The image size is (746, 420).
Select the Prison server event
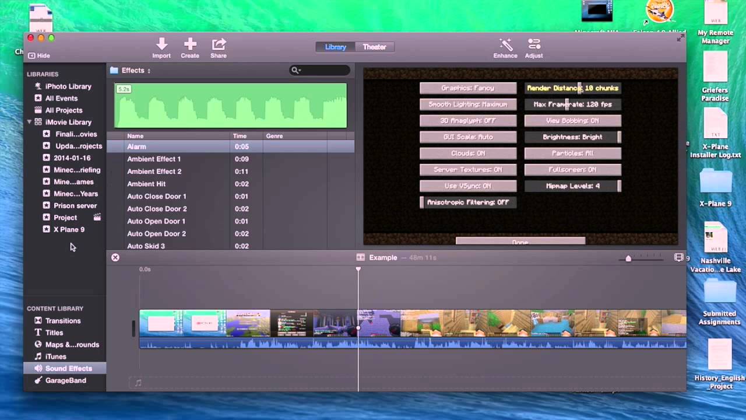[75, 206]
